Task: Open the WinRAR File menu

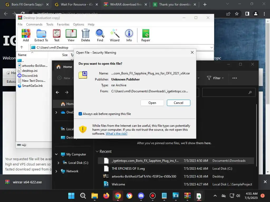Action: [x=20, y=24]
